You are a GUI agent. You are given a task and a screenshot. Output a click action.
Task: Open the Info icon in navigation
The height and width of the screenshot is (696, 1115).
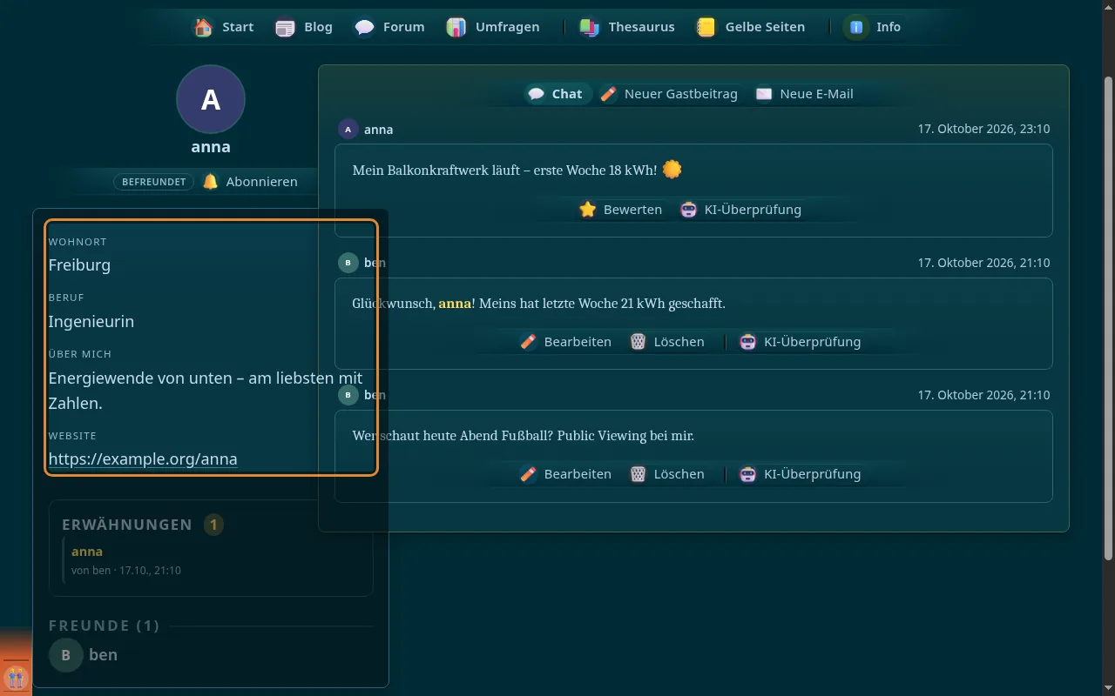856,27
